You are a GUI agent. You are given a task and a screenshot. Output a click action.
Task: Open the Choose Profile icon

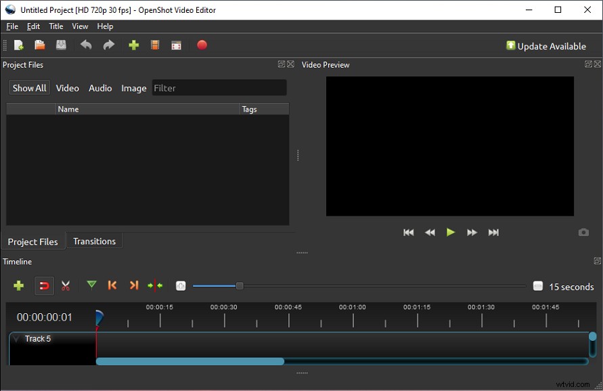[x=154, y=45]
